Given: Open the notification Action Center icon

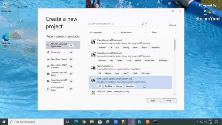Looking at the screenshot, I should 216,122.
